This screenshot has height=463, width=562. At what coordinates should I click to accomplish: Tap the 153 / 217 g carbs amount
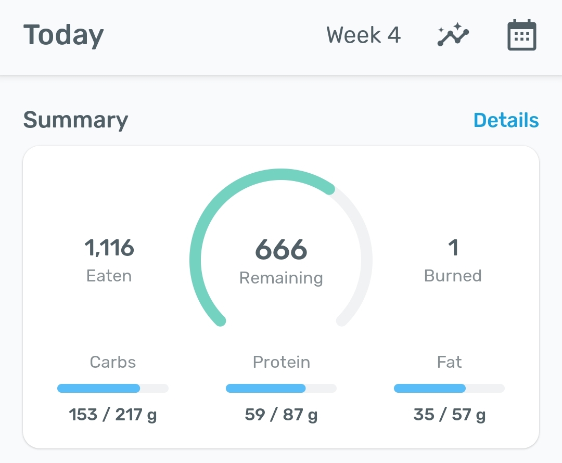point(112,415)
